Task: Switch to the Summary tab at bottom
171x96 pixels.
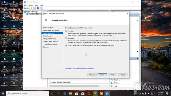Action: click(x=53, y=82)
